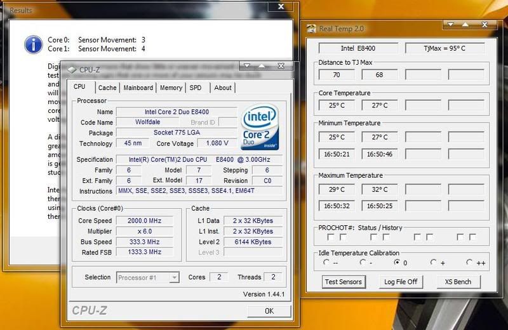This screenshot has height=330, width=508.
Task: Click the Cores count field
Action: click(219, 277)
